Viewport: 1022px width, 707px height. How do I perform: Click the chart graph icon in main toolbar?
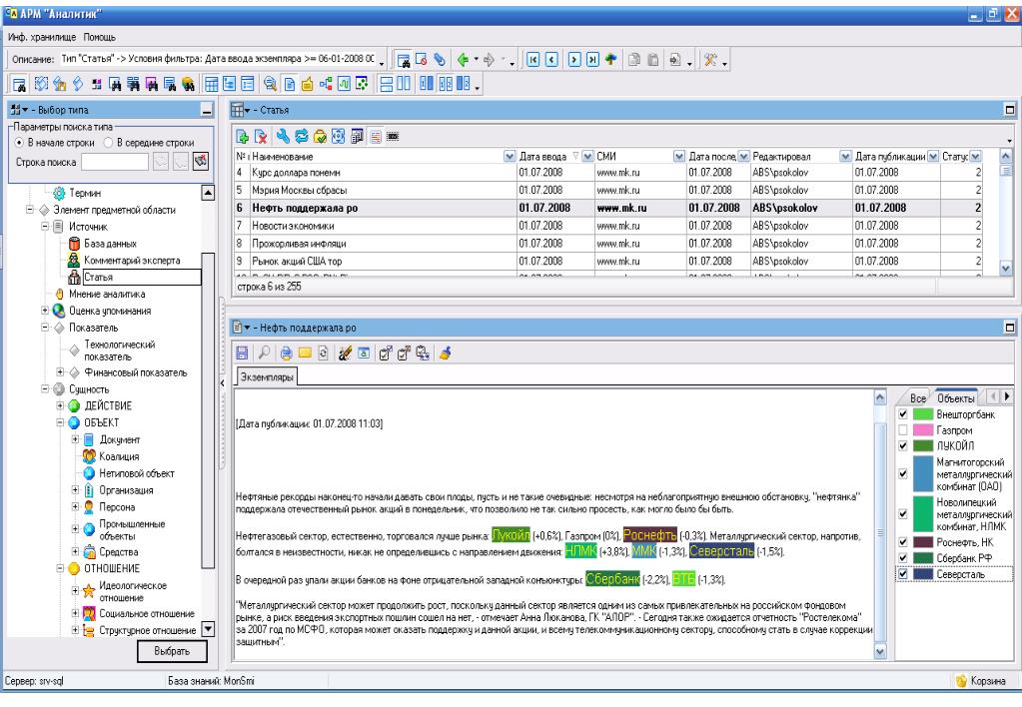[x=344, y=84]
